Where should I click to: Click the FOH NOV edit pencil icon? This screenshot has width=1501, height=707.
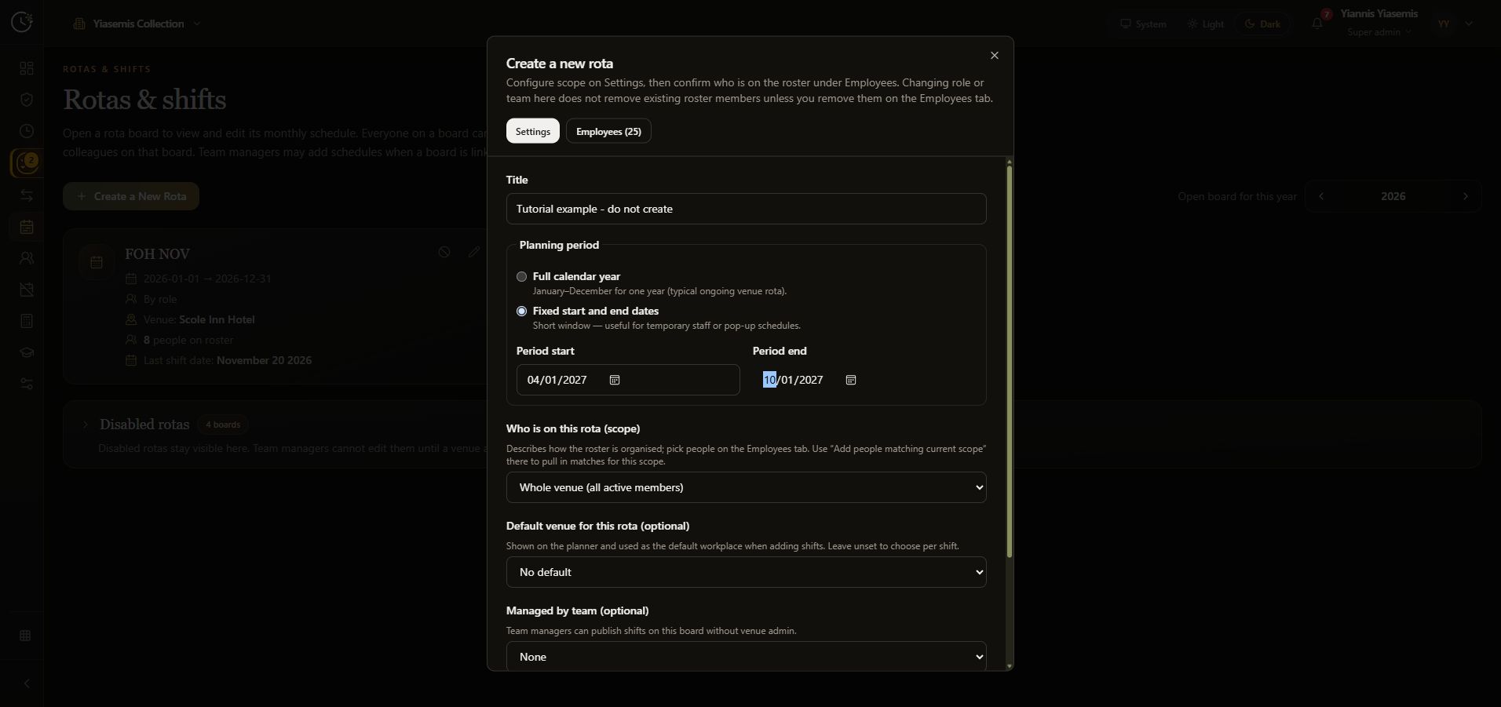point(474,252)
